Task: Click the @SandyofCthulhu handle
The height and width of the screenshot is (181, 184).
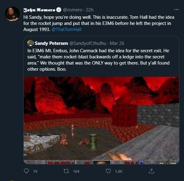Action: coord(88,43)
